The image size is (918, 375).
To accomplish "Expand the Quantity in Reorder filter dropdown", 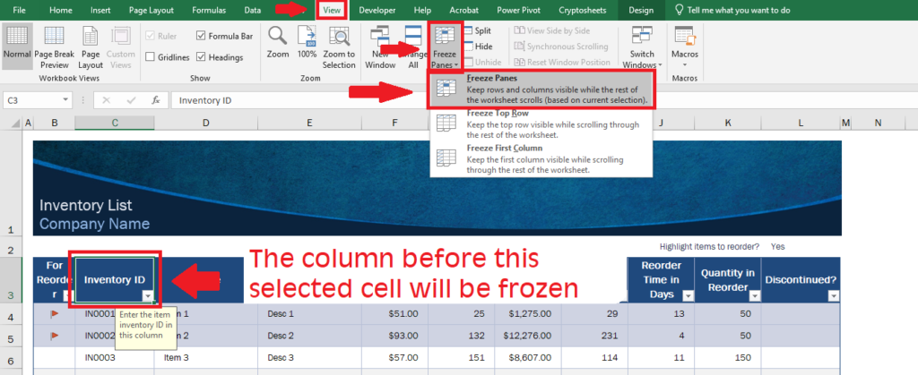I will coord(753,296).
